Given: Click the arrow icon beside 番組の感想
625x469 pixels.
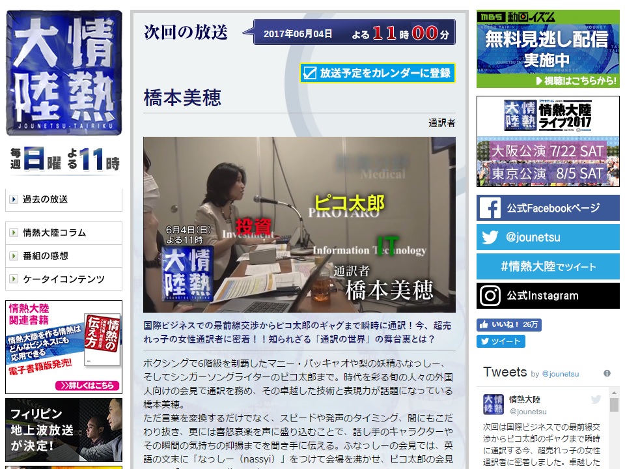Looking at the screenshot, I should (x=14, y=255).
